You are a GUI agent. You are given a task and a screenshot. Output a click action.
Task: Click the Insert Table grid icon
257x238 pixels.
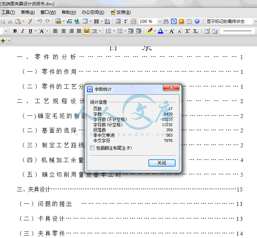pyautogui.click(x=85, y=21)
